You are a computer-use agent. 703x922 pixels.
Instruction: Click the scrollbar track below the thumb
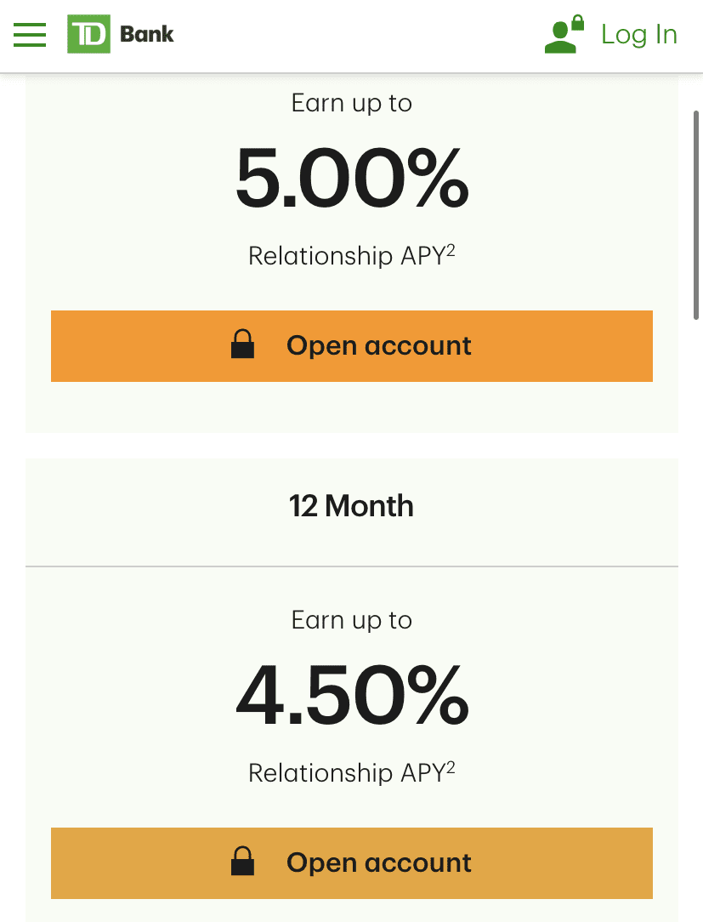697,595
